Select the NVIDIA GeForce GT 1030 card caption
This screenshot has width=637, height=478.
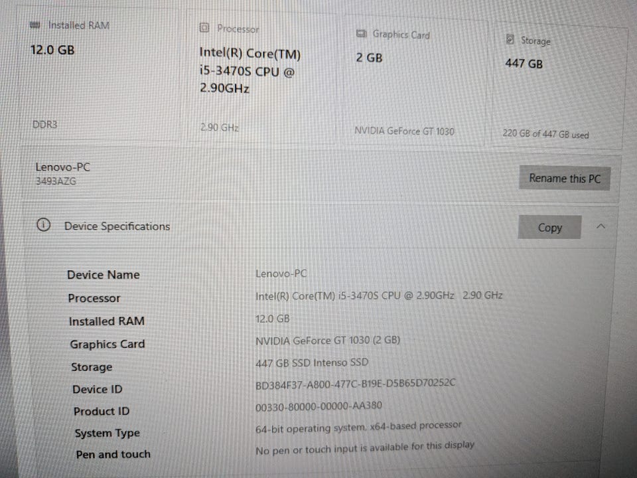click(x=404, y=131)
